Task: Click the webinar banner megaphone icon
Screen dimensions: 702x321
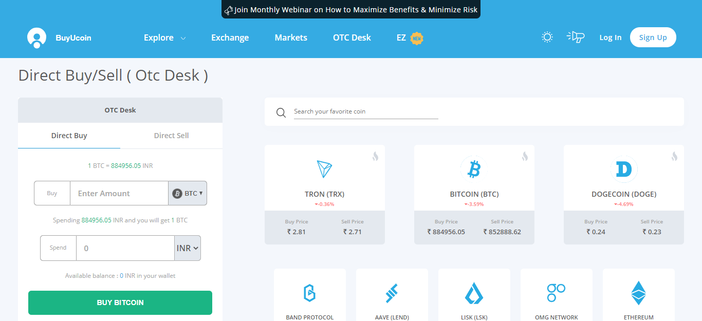Action: click(x=229, y=10)
